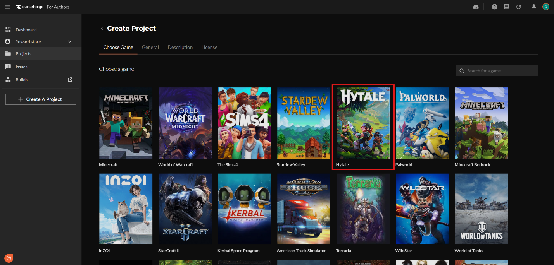The height and width of the screenshot is (265, 554).
Task: Click the search magnifier icon
Action: coord(462,71)
